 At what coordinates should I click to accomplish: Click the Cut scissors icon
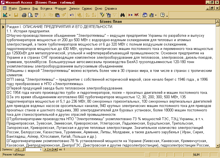[45, 15]
